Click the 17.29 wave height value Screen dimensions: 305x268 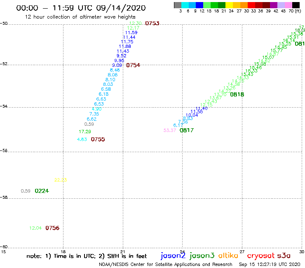point(85,132)
